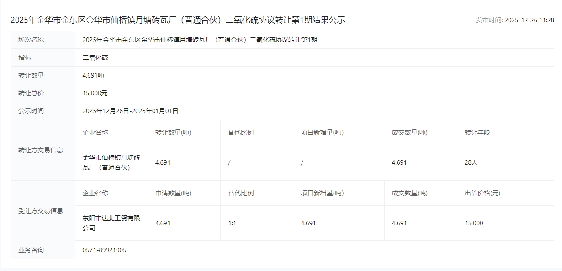Click company name 金华市仙桥镇月塘砖瓦厂（普通合伙）in the table
This screenshot has height=271, width=562.
point(111,162)
